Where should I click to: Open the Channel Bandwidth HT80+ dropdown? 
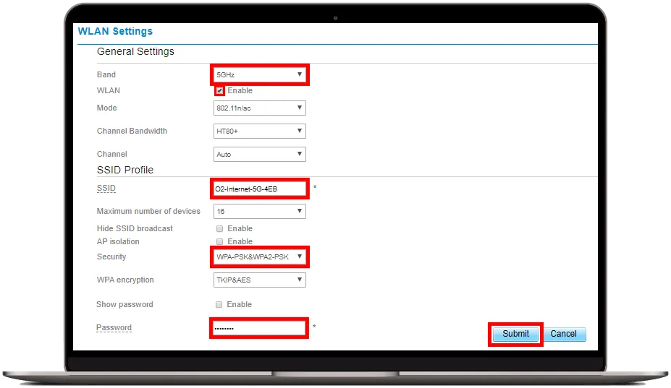(259, 132)
